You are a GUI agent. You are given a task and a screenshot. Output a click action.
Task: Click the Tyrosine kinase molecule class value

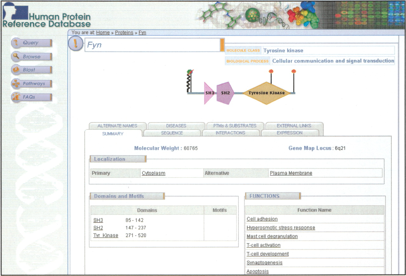click(283, 50)
